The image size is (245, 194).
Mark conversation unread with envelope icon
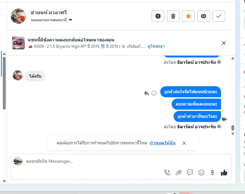pos(204,16)
